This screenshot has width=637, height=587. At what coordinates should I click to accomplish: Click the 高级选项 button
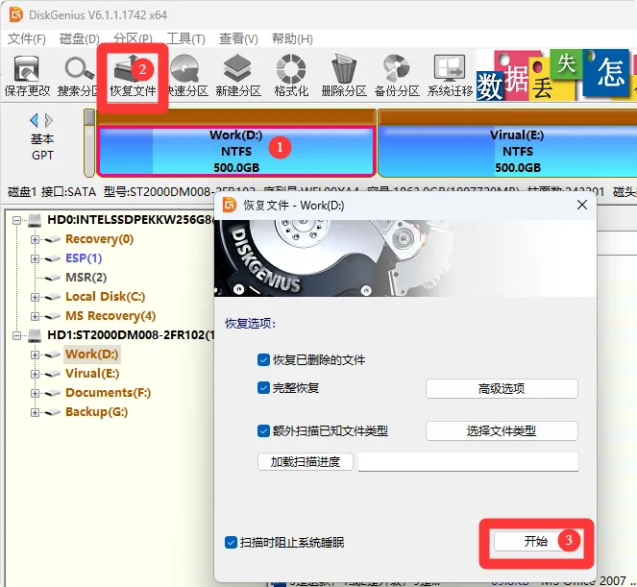(502, 389)
